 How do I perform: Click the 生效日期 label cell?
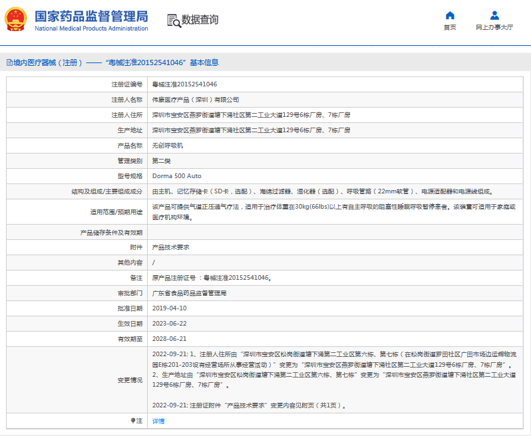click(x=77, y=324)
